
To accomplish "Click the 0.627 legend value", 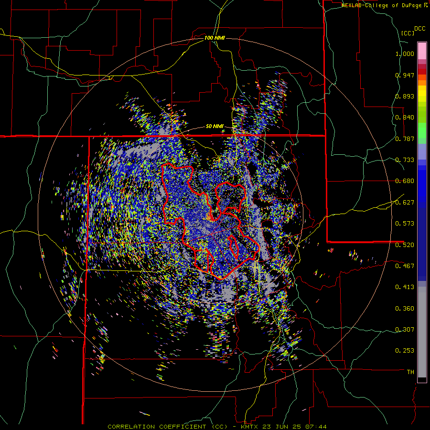I will (x=405, y=203).
